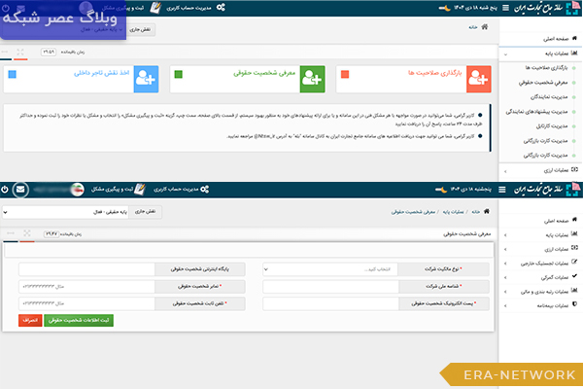Click خانه breadcrumb link on dashboard page
The height and width of the screenshot is (389, 583).
click(473, 27)
